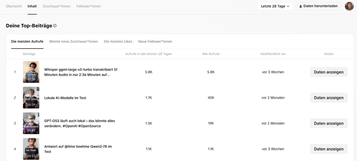
Task: Open the Whisper video thumbnail
Action: coord(31,72)
